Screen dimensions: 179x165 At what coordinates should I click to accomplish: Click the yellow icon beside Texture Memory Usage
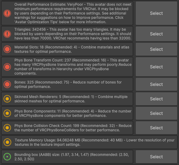click(7, 142)
